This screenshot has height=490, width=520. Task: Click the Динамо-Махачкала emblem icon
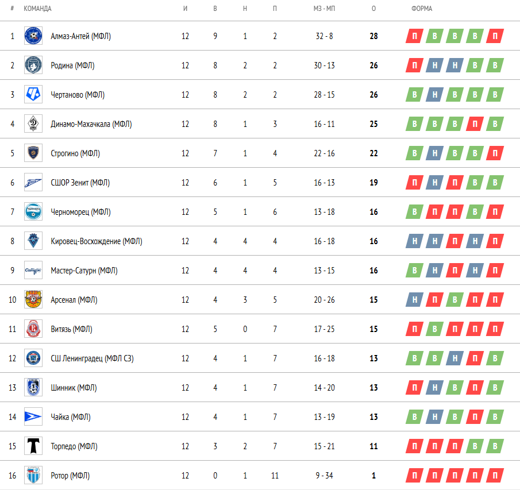pyautogui.click(x=33, y=124)
